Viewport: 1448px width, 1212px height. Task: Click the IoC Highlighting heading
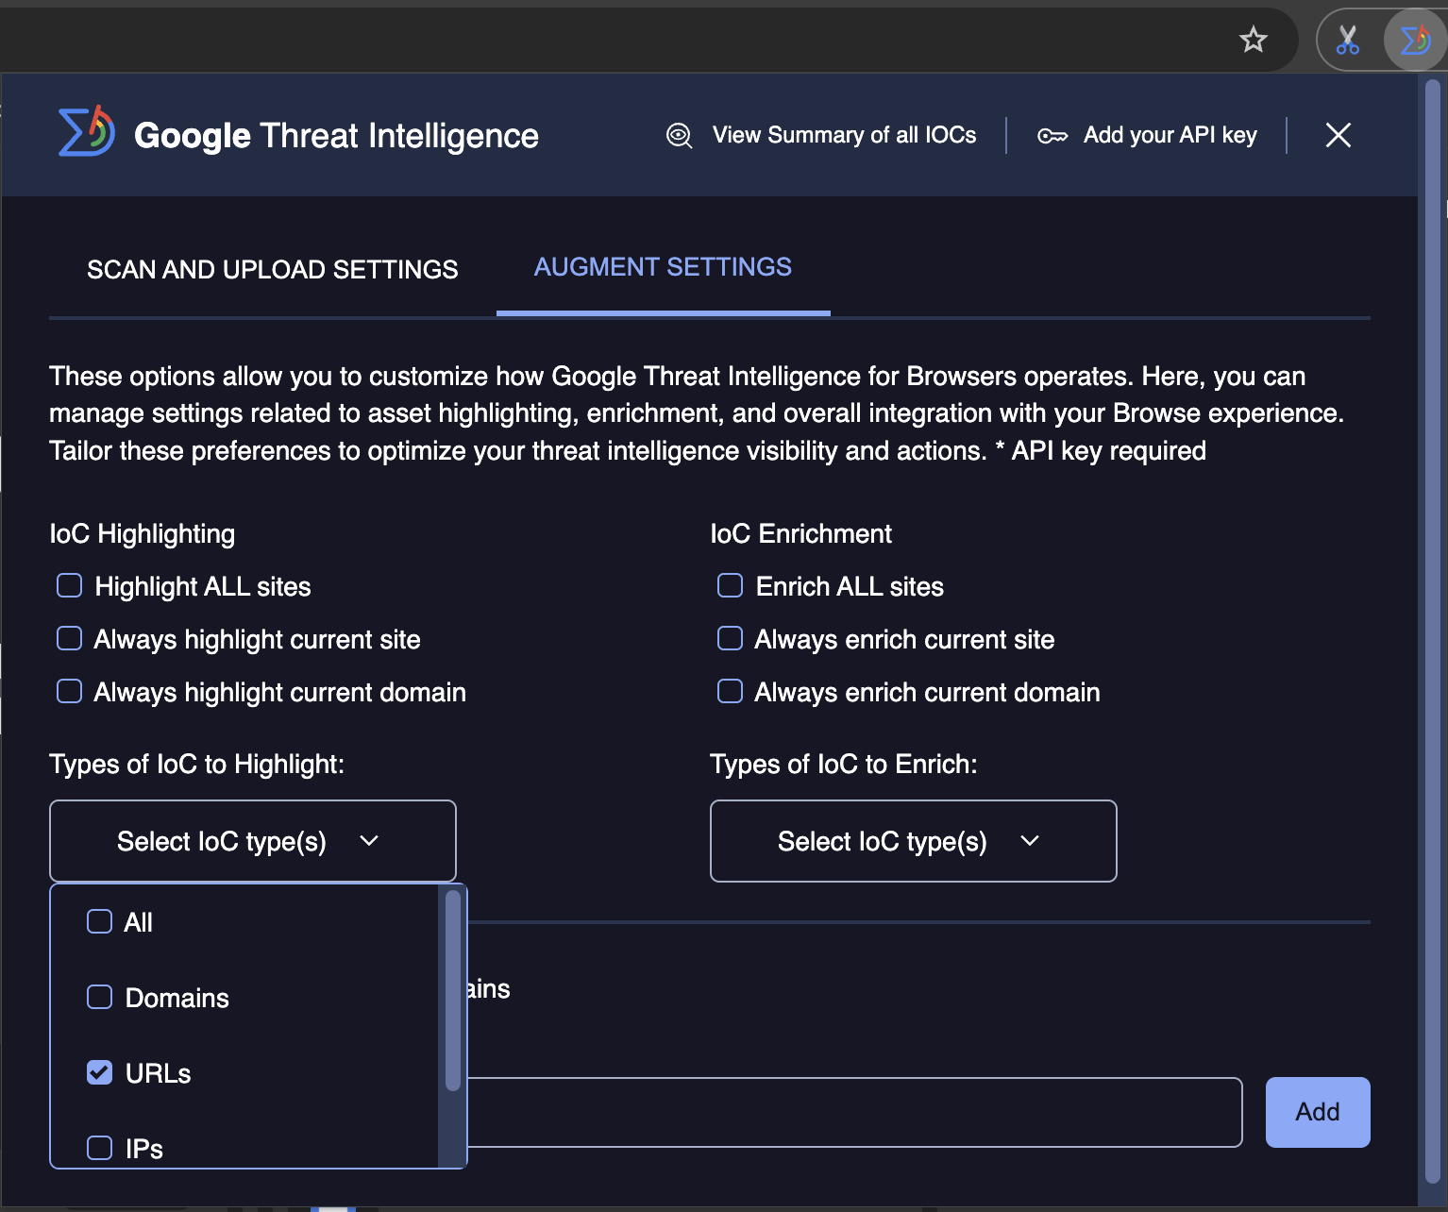point(143,534)
